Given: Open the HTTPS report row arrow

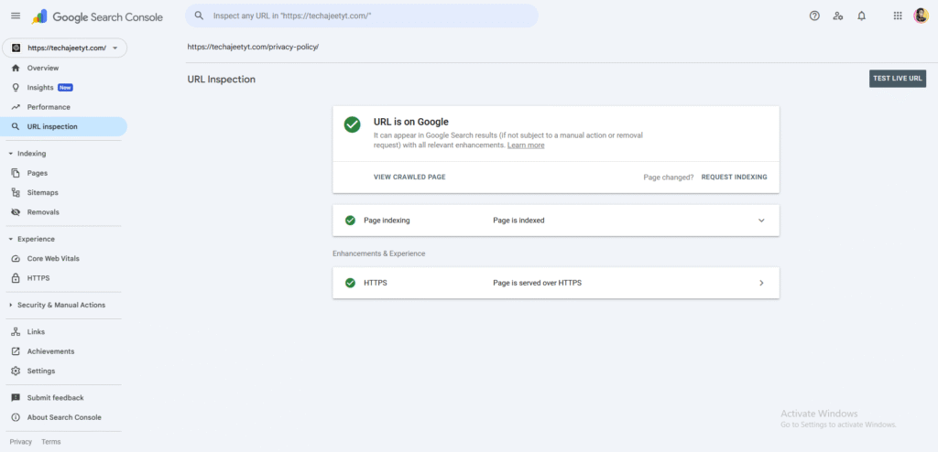Looking at the screenshot, I should coord(760,283).
